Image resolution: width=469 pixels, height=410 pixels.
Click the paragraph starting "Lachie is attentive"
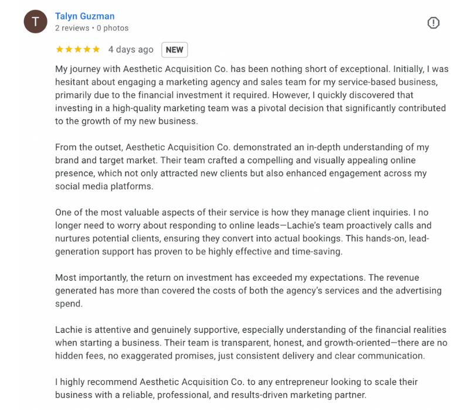coord(252,343)
